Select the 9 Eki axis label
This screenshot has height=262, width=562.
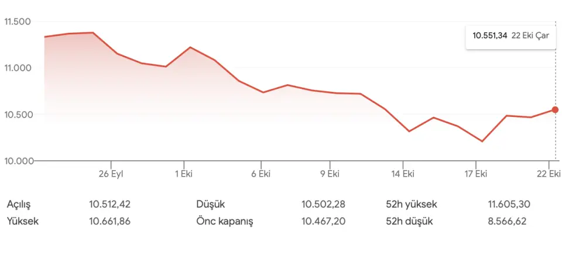click(x=330, y=173)
